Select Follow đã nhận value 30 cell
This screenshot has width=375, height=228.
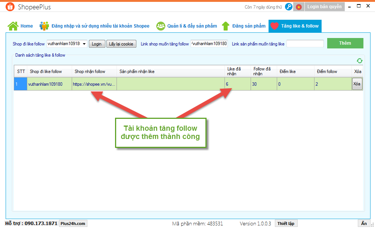[264, 84]
